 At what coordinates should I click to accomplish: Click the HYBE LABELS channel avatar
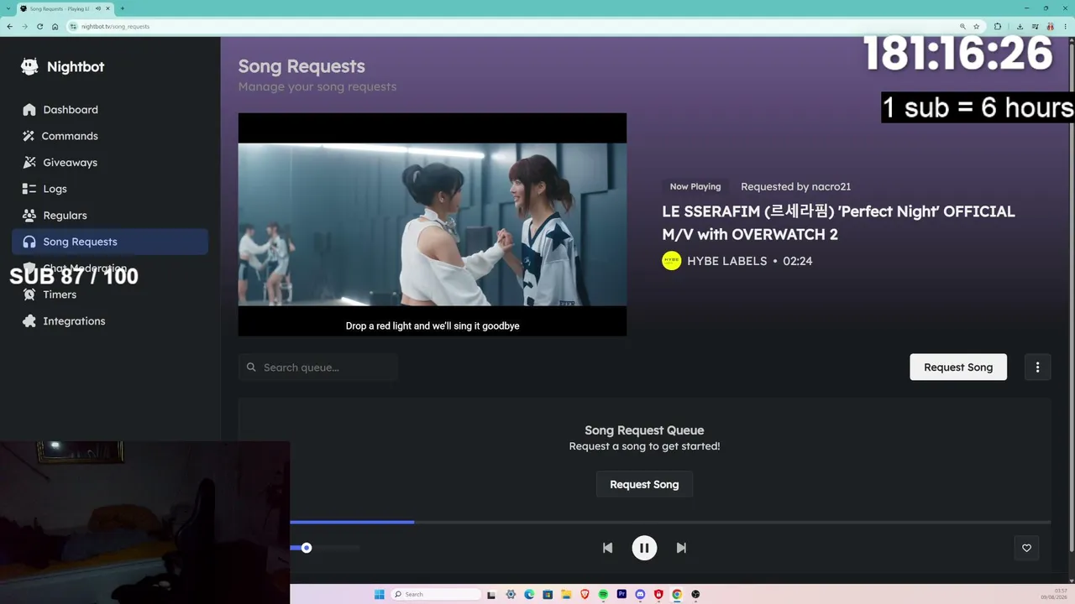[671, 261]
